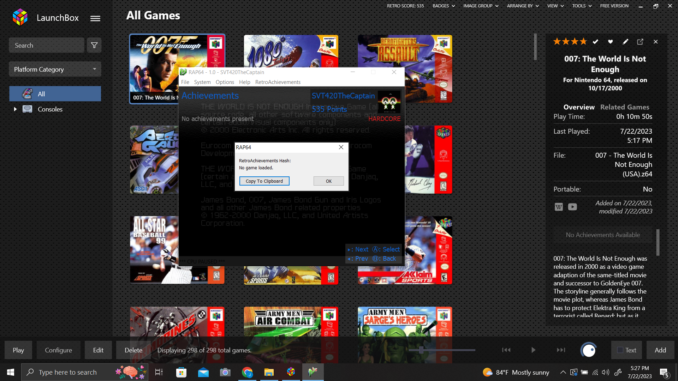The image size is (678, 381).
Task: Click the bottom bar Edit button
Action: click(98, 350)
